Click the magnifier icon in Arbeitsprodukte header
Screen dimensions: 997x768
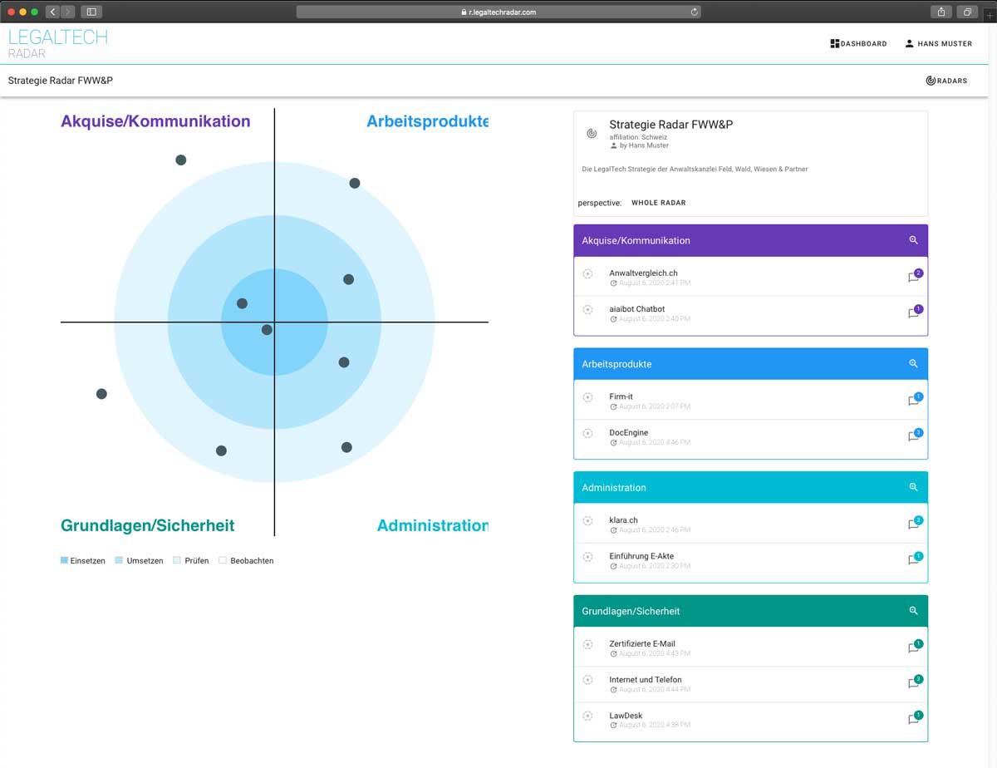913,364
